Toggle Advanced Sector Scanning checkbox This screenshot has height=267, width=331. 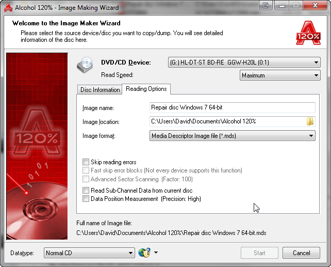[x=86, y=179]
